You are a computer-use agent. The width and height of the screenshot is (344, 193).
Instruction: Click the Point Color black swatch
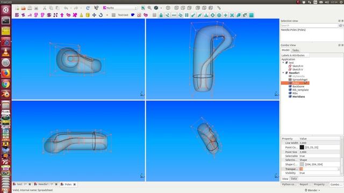pyautogui.click(x=302, y=147)
